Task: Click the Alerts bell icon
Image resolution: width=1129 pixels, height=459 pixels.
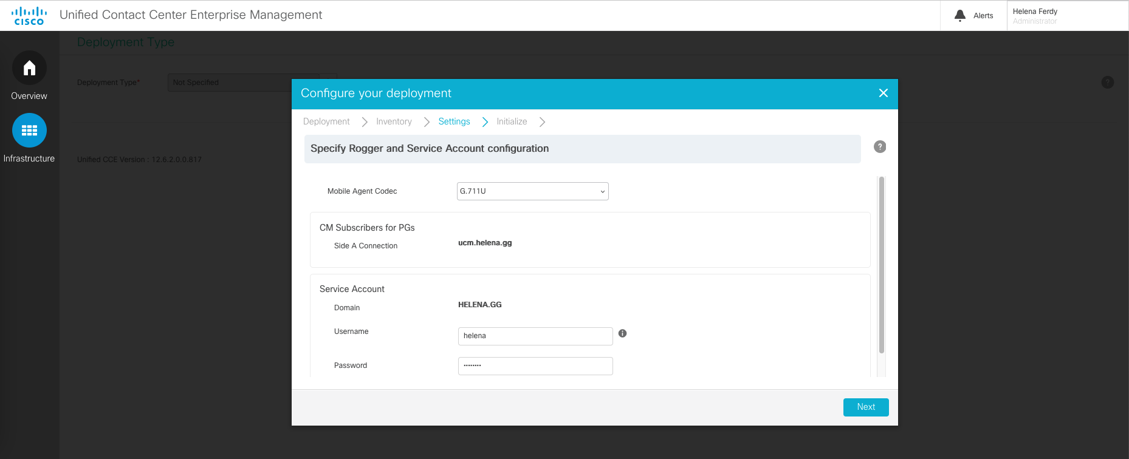Action: (x=960, y=16)
